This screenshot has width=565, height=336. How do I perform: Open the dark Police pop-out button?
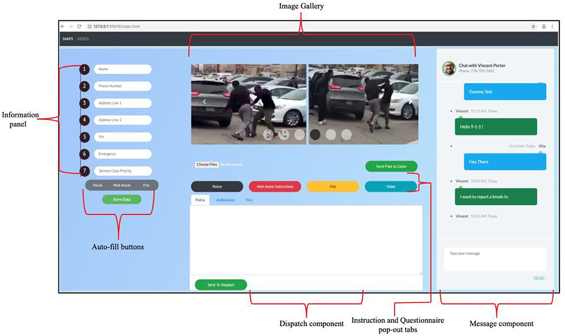click(x=217, y=187)
